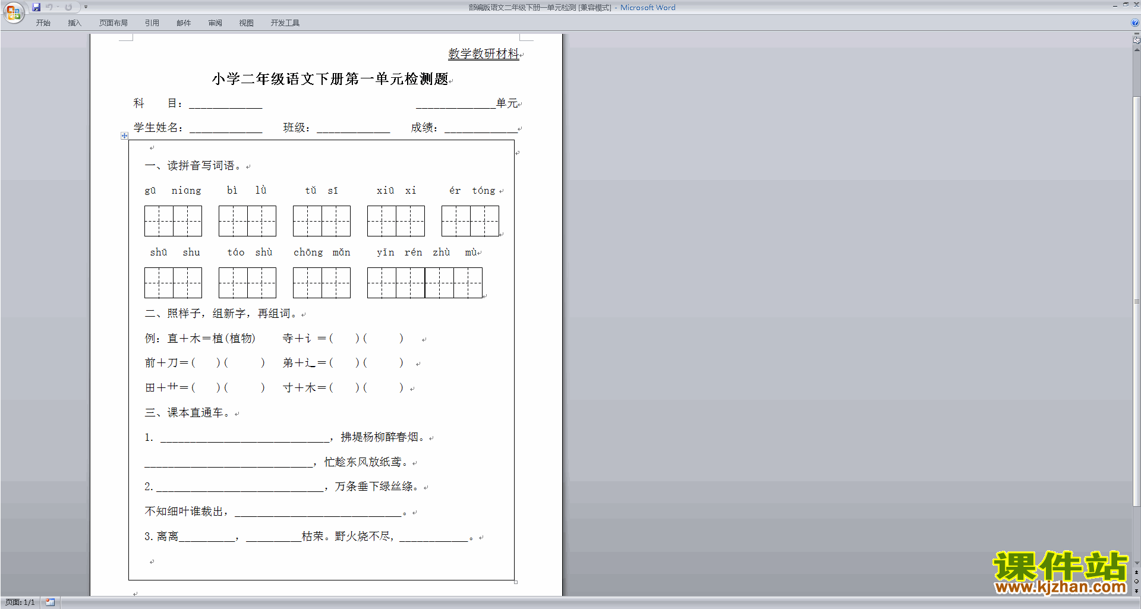Click 页面: 1/1 page indicator in status bar
Viewport: 1141px width, 609px height.
tap(20, 602)
